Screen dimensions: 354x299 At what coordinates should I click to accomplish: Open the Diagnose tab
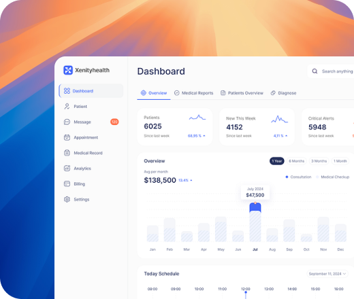pyautogui.click(x=283, y=93)
